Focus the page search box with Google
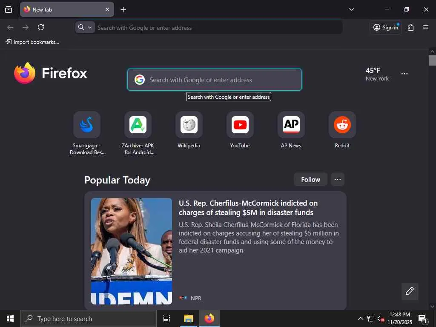Viewport: 436px width, 327px height. point(215,80)
